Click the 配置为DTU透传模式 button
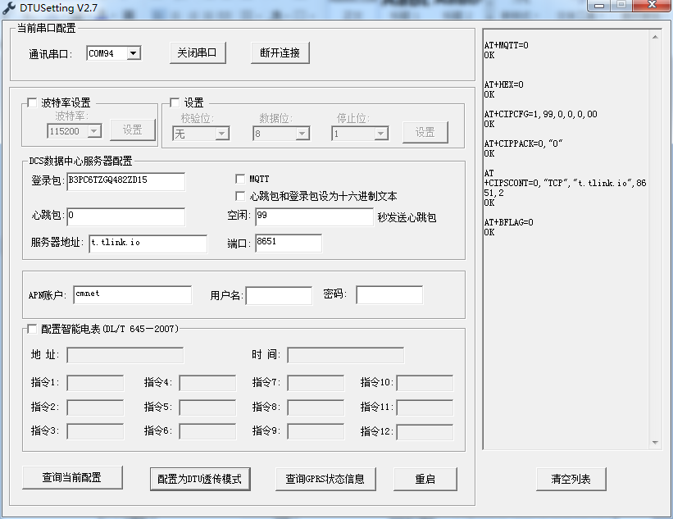The image size is (673, 519). pyautogui.click(x=200, y=479)
